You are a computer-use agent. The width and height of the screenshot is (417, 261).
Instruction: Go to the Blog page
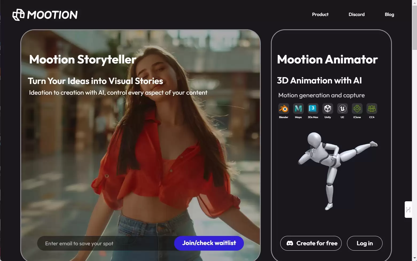click(x=389, y=14)
